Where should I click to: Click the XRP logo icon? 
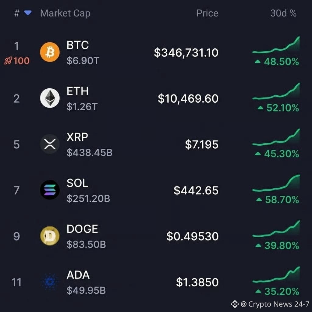point(50,144)
